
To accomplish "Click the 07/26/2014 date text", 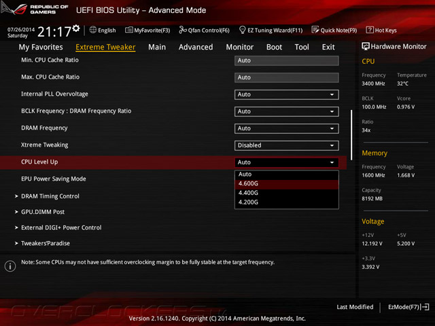I will point(21,29).
